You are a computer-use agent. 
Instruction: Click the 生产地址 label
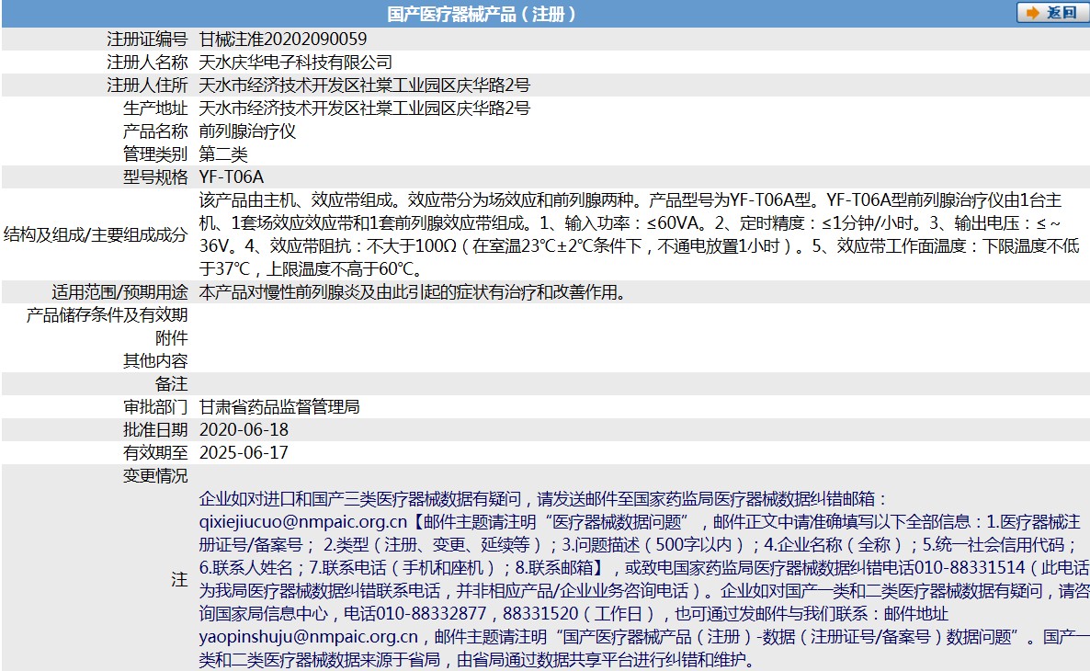(155, 108)
